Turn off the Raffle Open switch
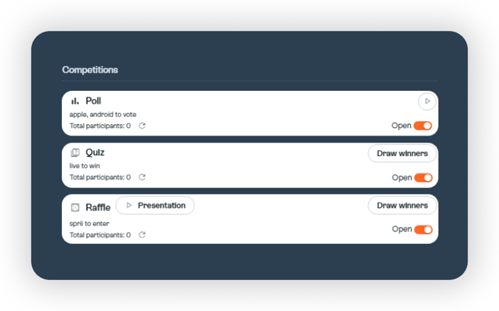 coord(423,229)
